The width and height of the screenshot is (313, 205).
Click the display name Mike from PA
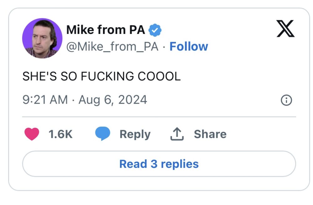pyautogui.click(x=106, y=30)
